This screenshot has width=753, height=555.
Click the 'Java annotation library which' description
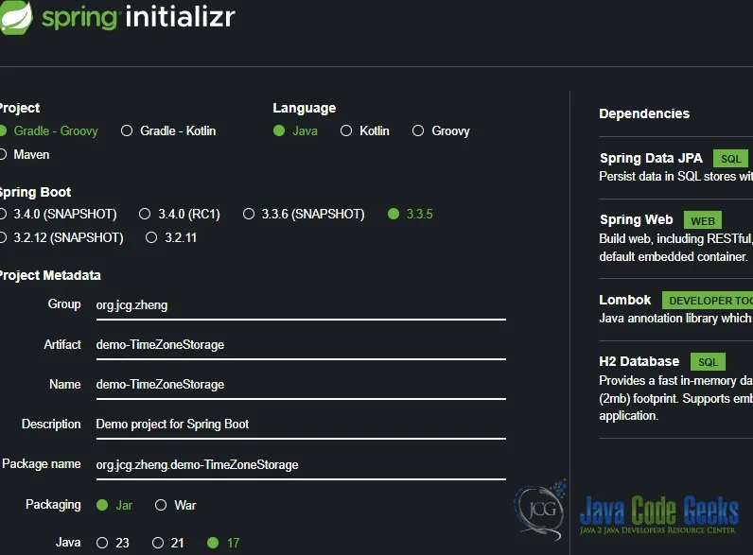[x=674, y=319]
